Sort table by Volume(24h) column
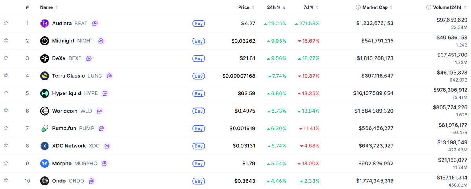 pos(450,7)
